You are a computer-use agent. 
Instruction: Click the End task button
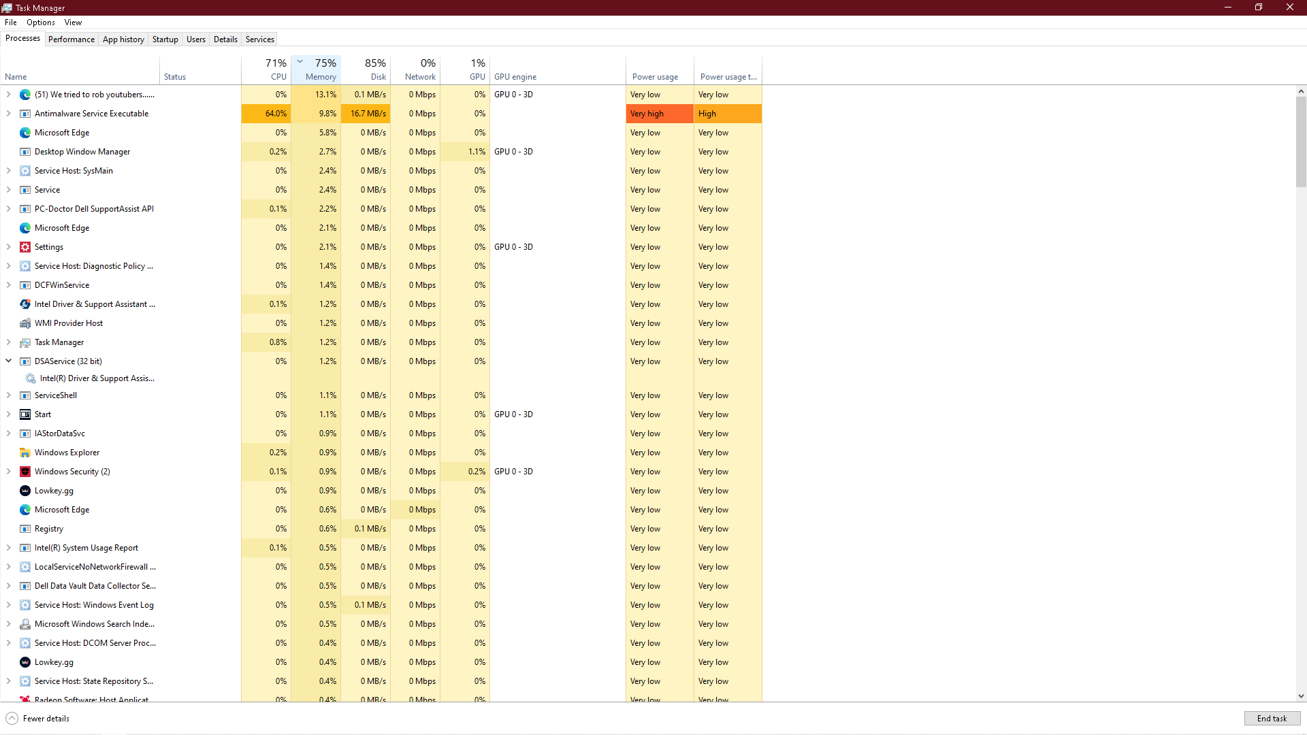click(x=1272, y=719)
